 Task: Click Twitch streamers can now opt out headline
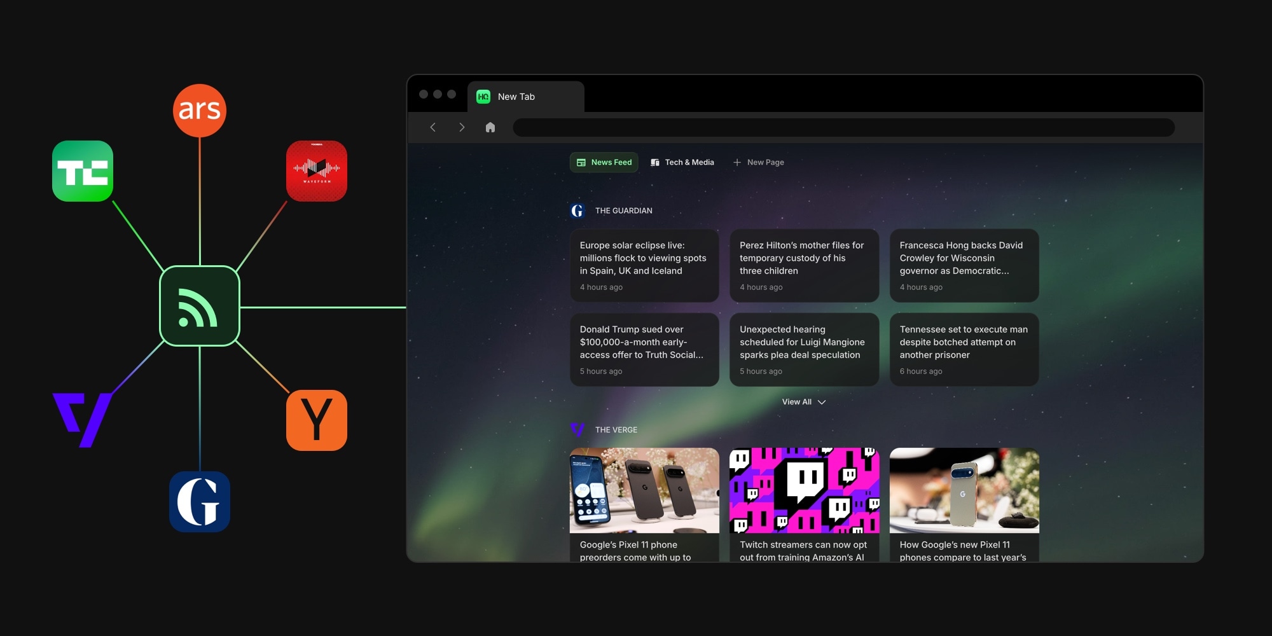pyautogui.click(x=803, y=551)
